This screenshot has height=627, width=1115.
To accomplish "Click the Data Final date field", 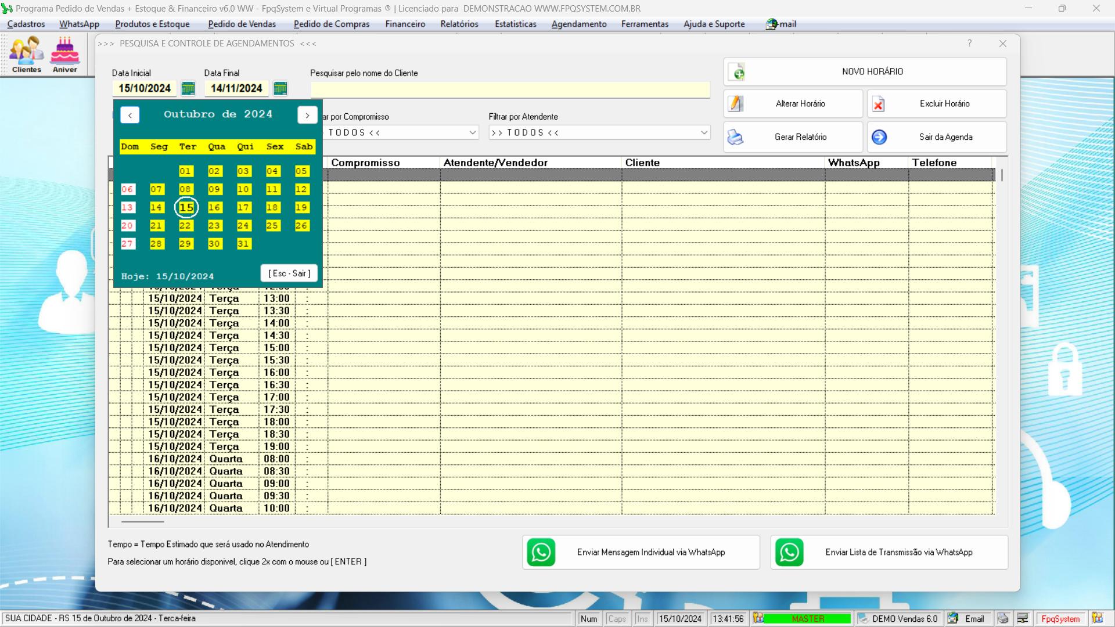I will (236, 88).
